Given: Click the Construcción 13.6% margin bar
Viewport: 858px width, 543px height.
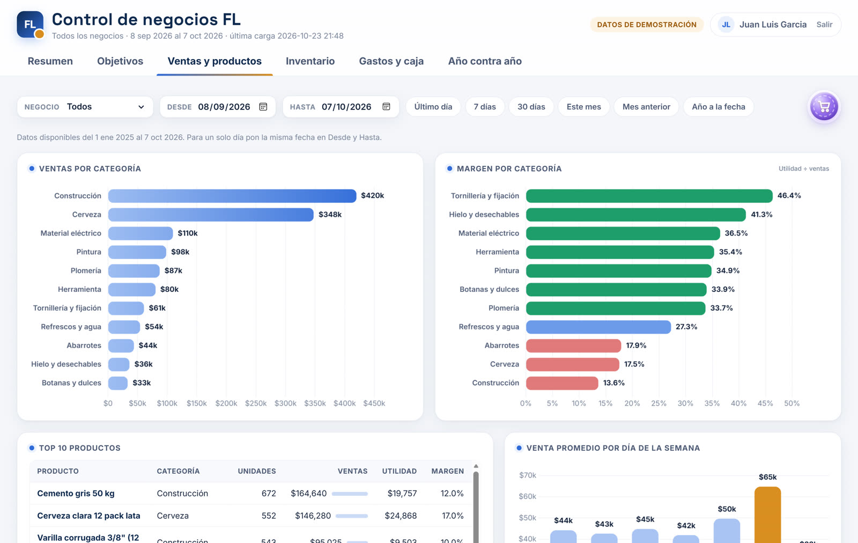Looking at the screenshot, I should point(562,383).
